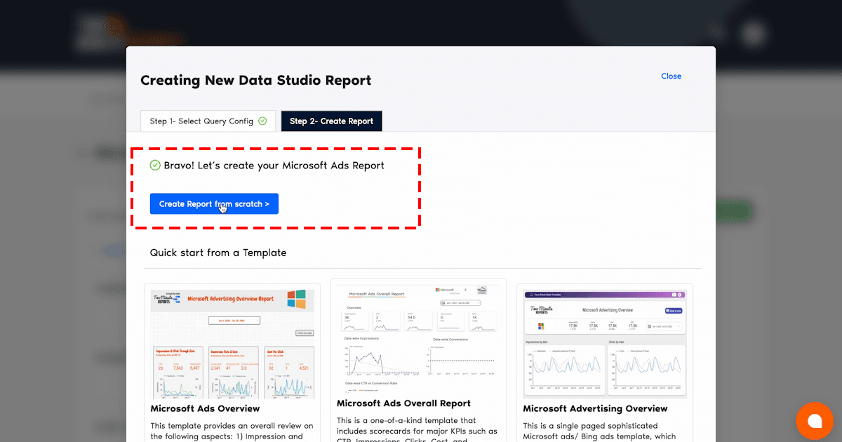Click Create Report from scratch button
The height and width of the screenshot is (442, 842).
tap(214, 204)
